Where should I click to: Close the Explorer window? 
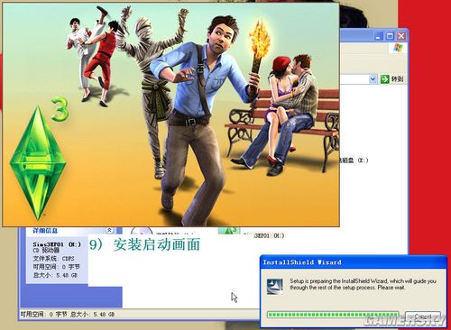[x=401, y=36]
